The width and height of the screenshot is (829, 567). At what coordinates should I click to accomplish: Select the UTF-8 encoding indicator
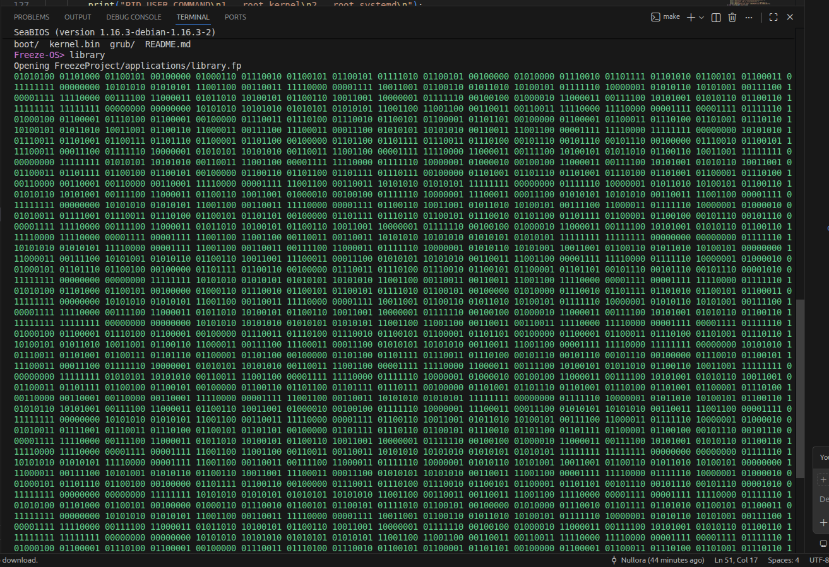click(819, 560)
